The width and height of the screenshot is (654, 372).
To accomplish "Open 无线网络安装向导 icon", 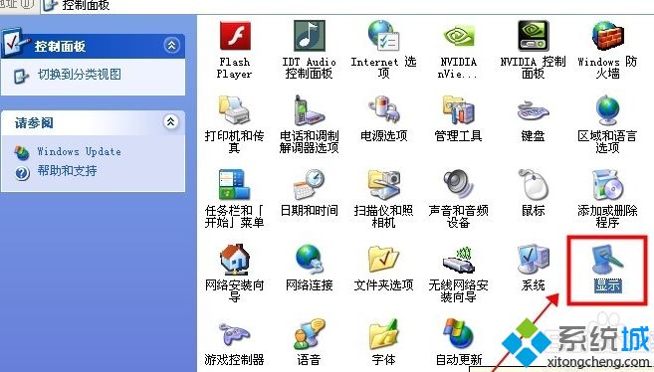I will (x=458, y=260).
